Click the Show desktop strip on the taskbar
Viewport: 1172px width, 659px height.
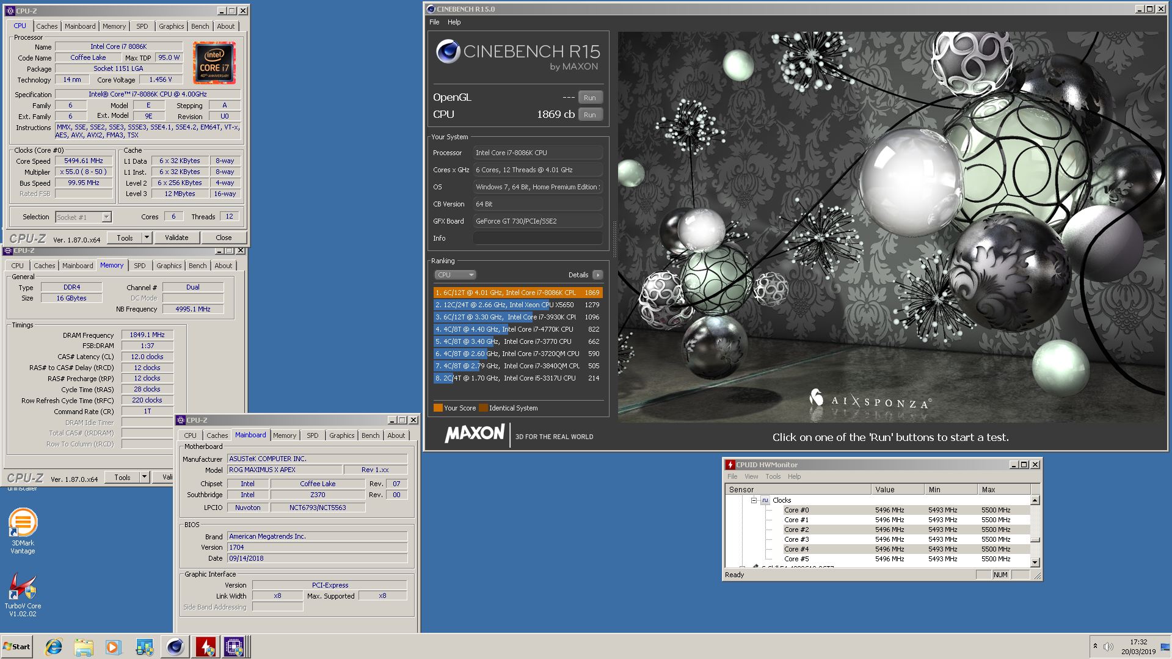click(1167, 646)
